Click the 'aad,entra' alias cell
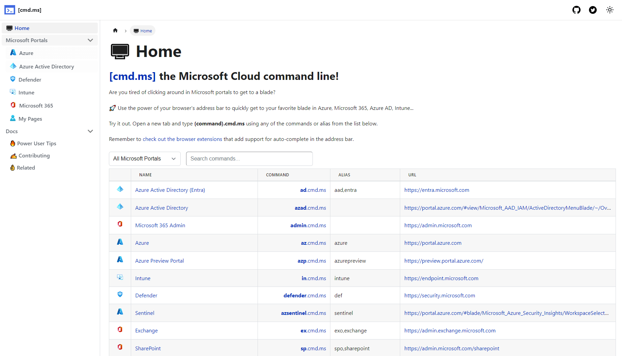 pos(365,190)
